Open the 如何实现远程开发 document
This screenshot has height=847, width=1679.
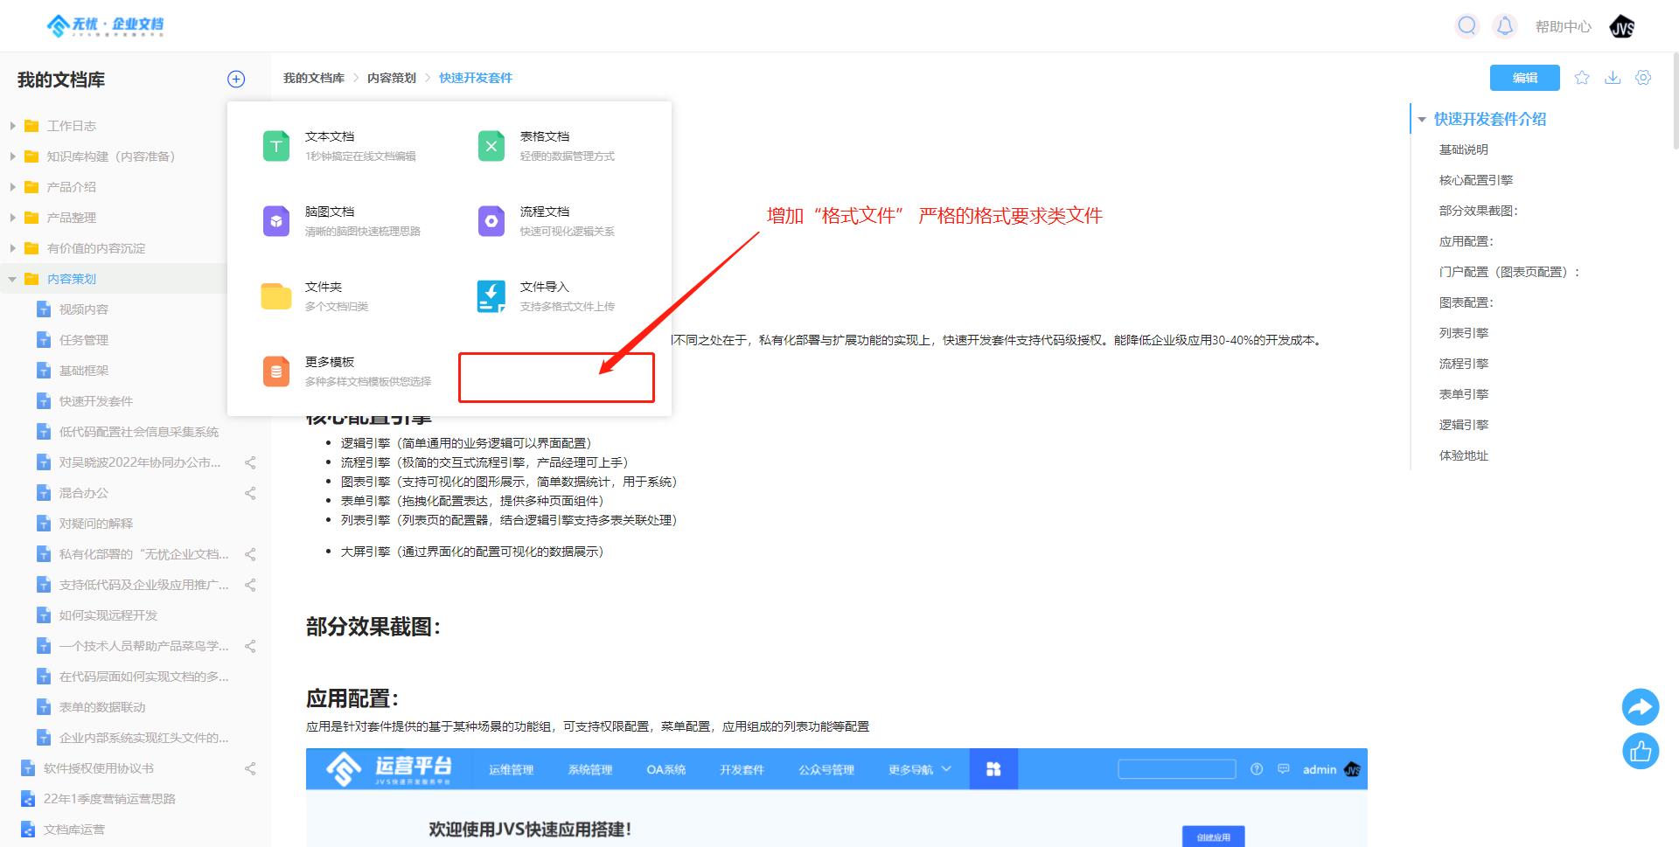tap(108, 615)
